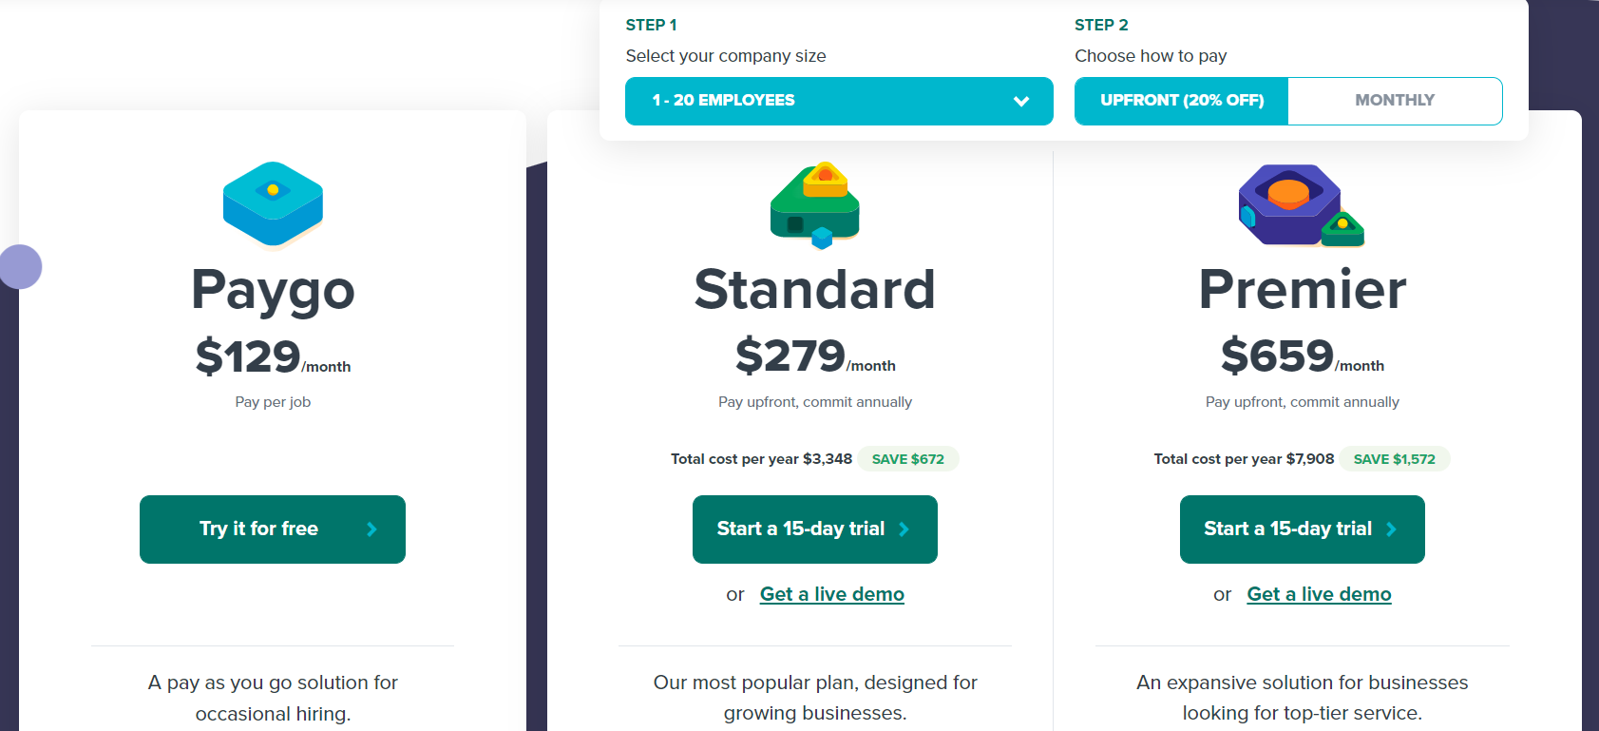
Task: Click the Save $672 badge
Action: pos(908,459)
